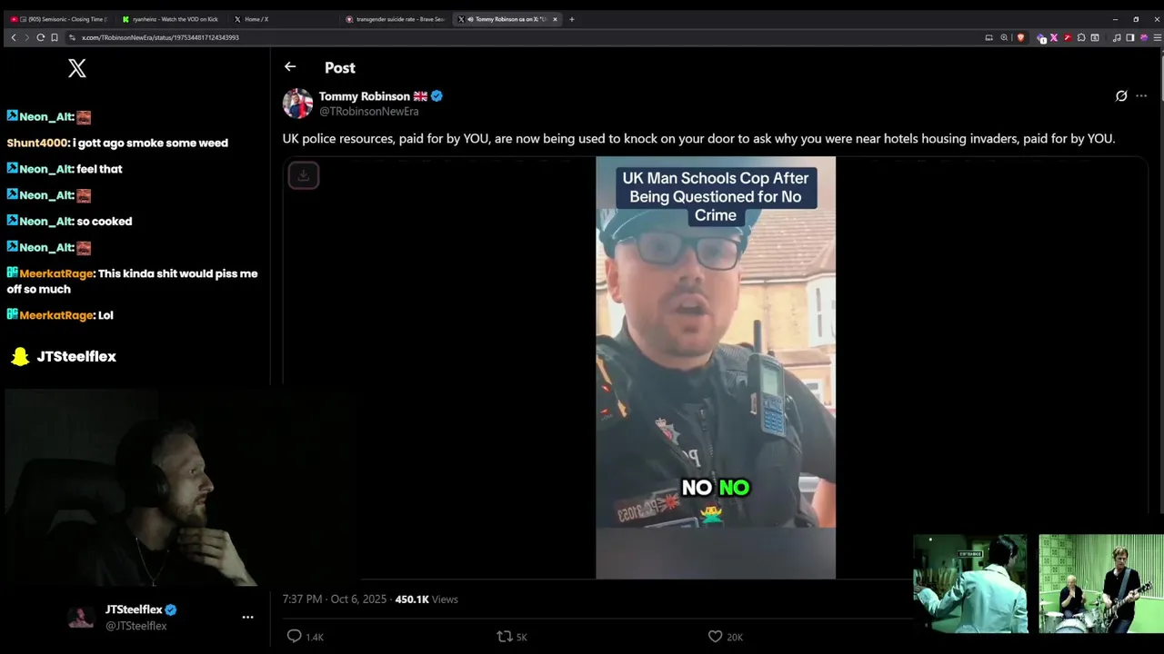The width and height of the screenshot is (1164, 654).
Task: Go to X home via the X logo
Action: click(77, 68)
